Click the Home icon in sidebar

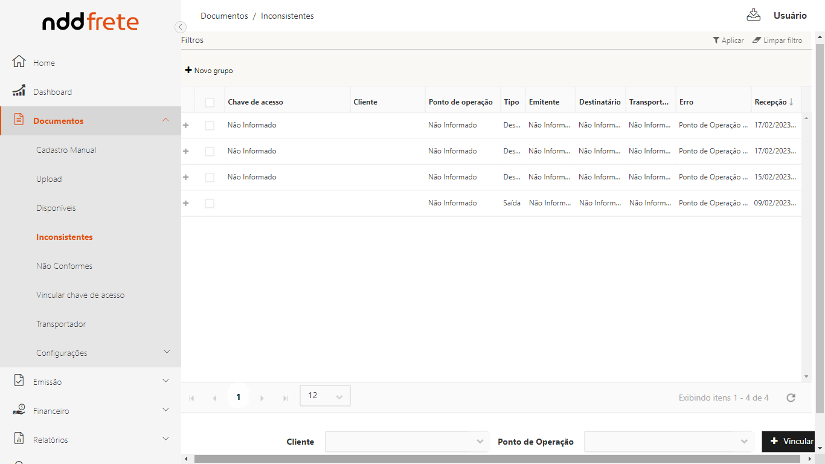(x=19, y=62)
